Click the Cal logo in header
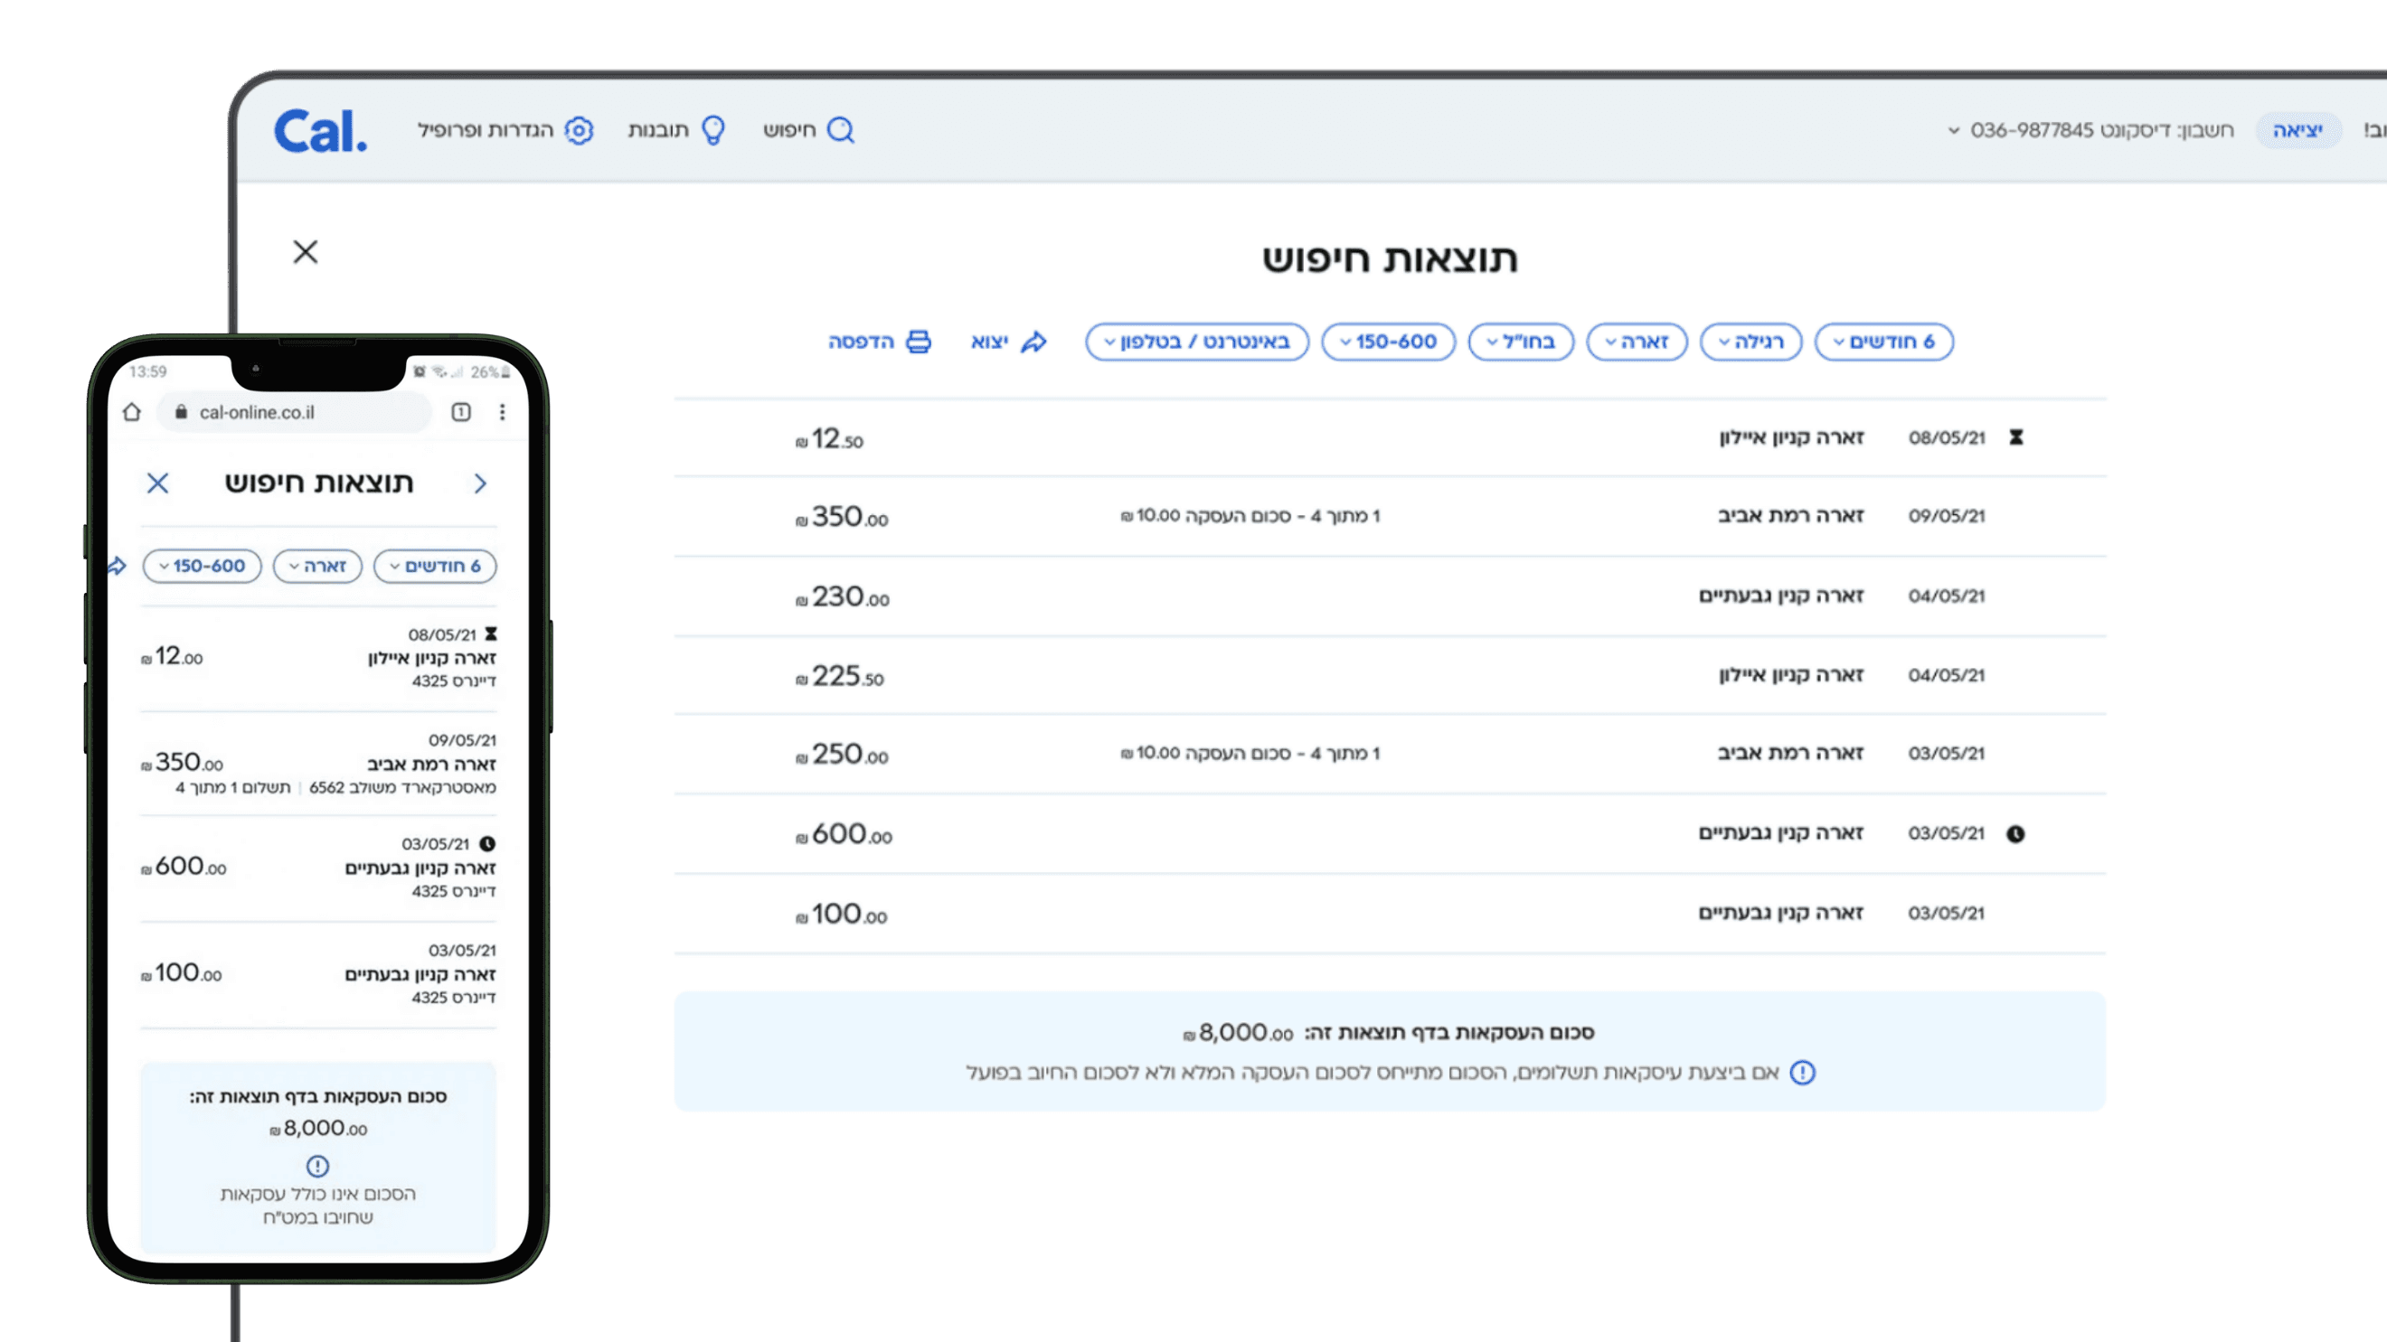Screen dimensions: 2387x1342 (321, 131)
